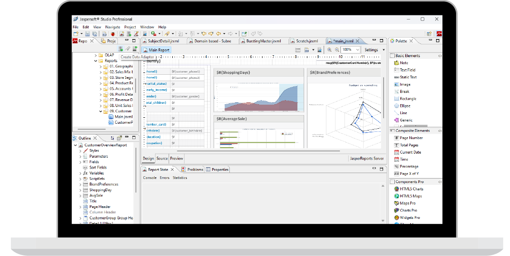Expand the Styles node in Outline
The image size is (510, 256).
pyautogui.click(x=80, y=151)
